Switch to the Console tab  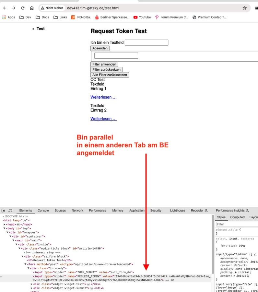(43, 211)
